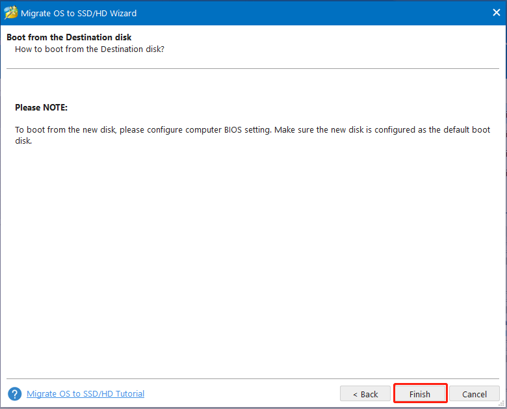Screen dimensions: 507x409
Task: Open the Migrate OS to SSD/HD Tutorial link
Action: [85, 393]
